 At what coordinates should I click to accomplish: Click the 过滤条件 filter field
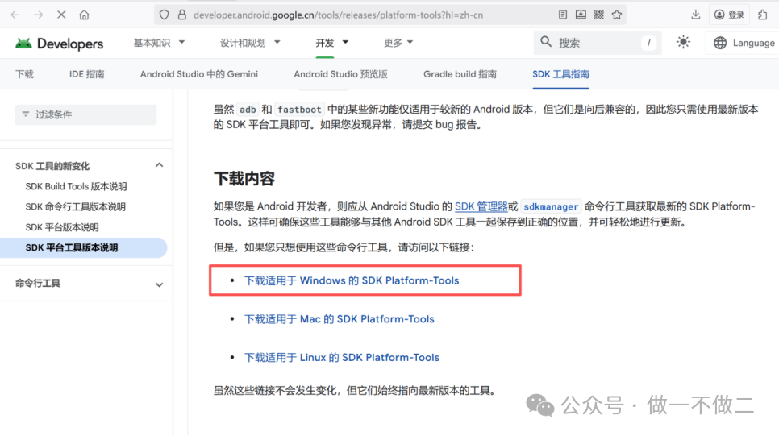[x=86, y=114]
